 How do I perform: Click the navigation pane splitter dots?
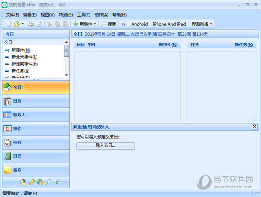point(36,79)
